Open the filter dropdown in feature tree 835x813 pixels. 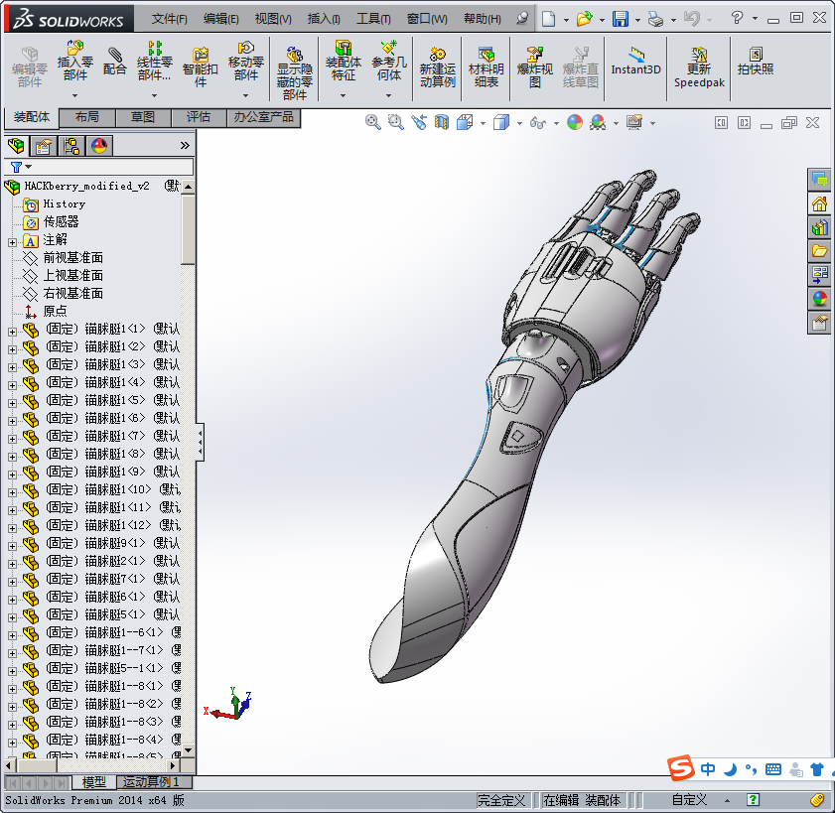29,167
